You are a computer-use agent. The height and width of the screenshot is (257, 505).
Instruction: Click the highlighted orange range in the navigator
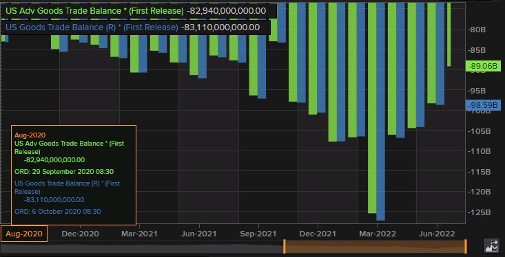click(x=375, y=247)
